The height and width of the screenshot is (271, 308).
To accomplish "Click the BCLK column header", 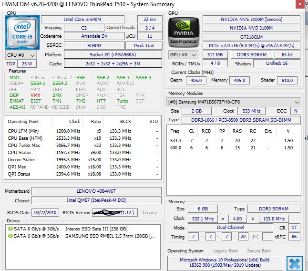I will pos(119,122).
